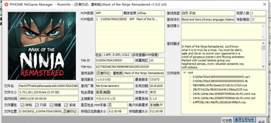Click the Title ID field
Screen dimensions: 271x123
(114, 60)
